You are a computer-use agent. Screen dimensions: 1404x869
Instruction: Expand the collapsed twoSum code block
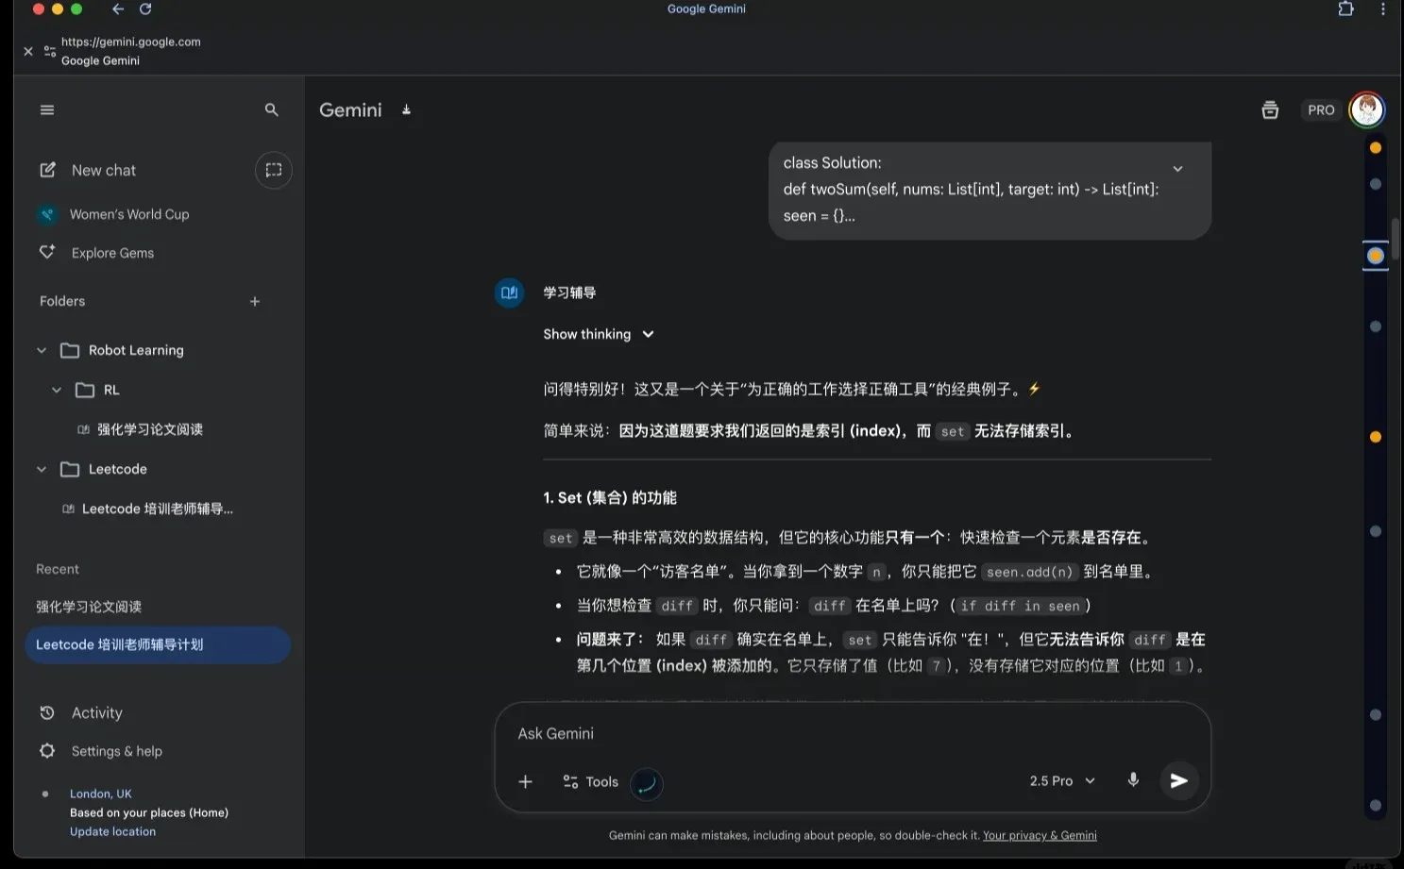[x=1177, y=168]
